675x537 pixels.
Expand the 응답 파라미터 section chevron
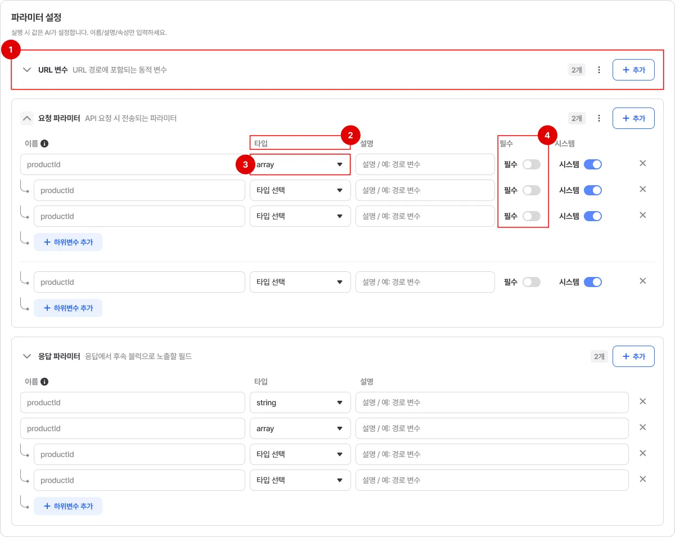(27, 356)
